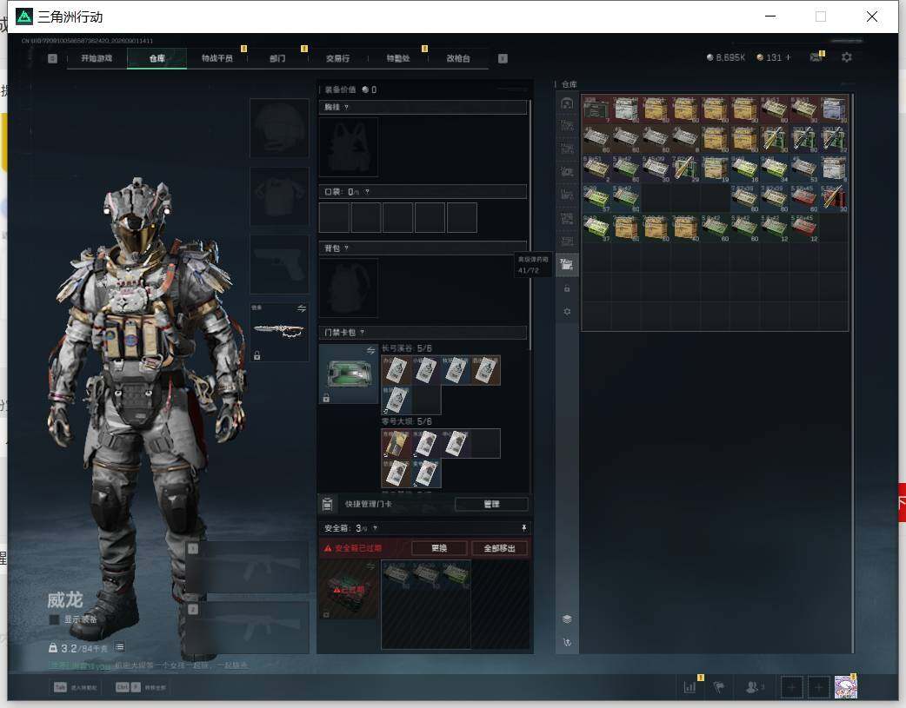Viewport: 906px width, 708px height.
Task: Click the lock icon under the knife
Action: point(257,355)
